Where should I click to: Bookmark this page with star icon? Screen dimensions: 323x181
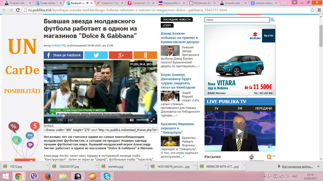click(312, 10)
